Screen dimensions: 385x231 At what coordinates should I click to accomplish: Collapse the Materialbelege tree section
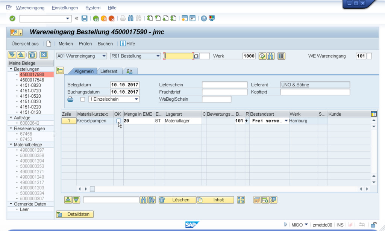(x=11, y=145)
